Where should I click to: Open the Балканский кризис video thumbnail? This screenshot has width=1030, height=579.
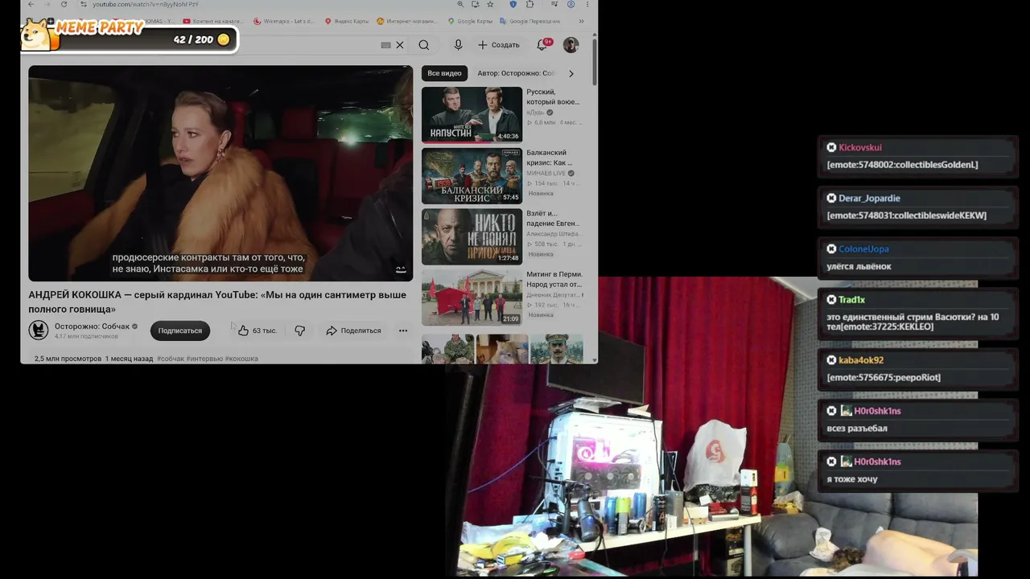click(x=472, y=175)
